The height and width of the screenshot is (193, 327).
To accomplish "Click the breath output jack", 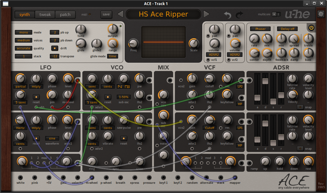I will point(120,177).
